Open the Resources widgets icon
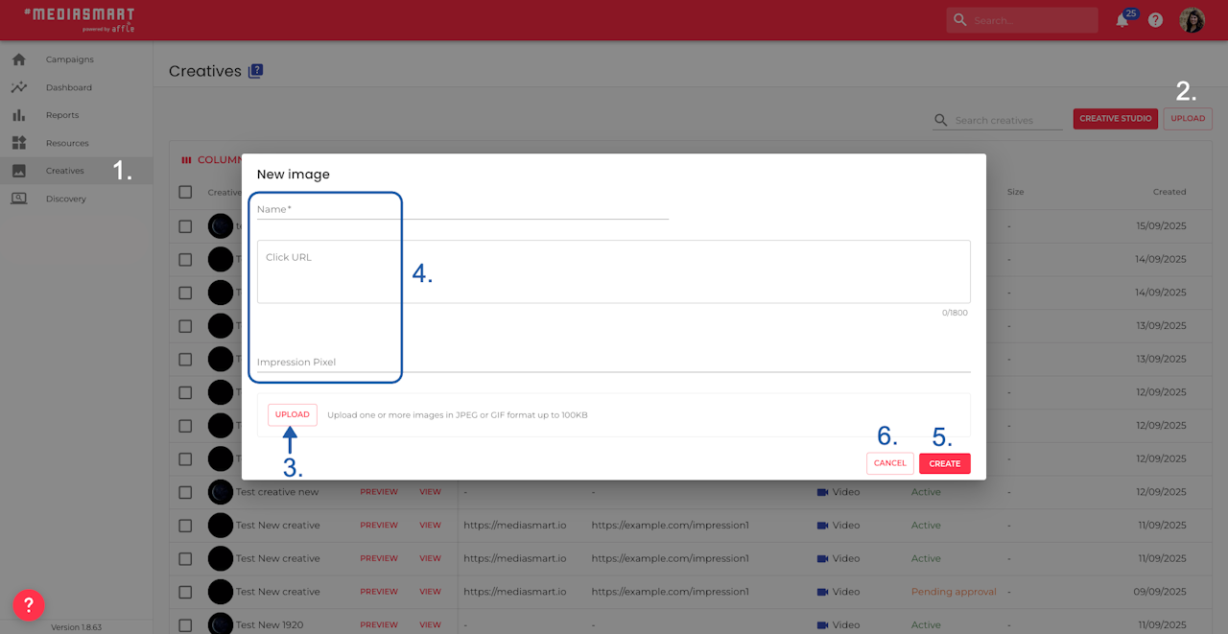The height and width of the screenshot is (634, 1228). tap(19, 143)
